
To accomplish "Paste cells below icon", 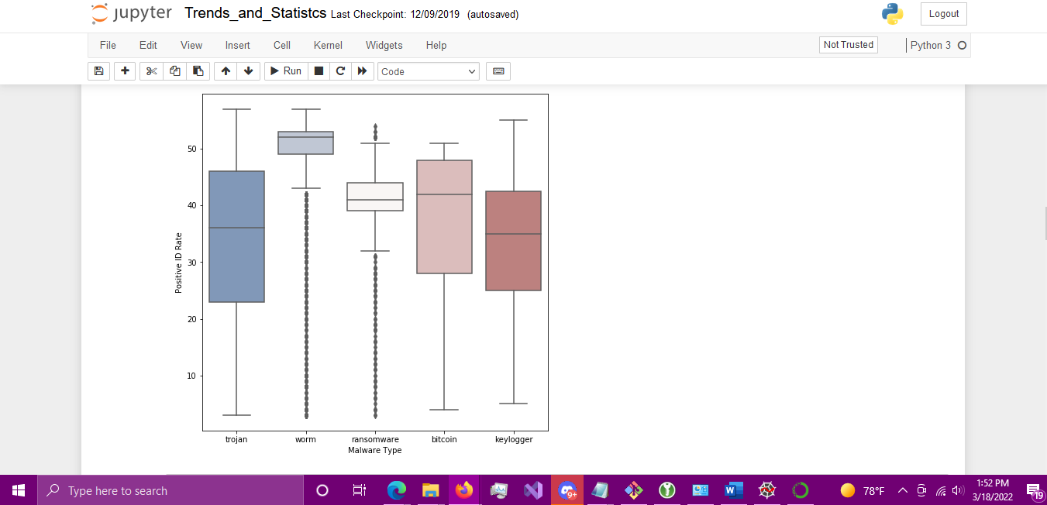I will [198, 71].
